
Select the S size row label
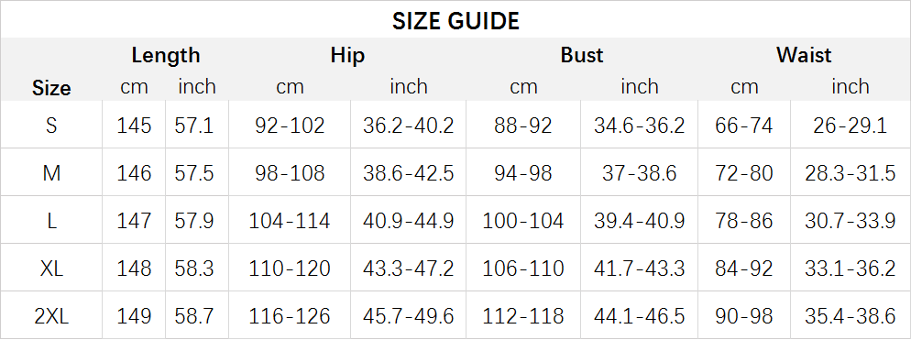point(51,125)
